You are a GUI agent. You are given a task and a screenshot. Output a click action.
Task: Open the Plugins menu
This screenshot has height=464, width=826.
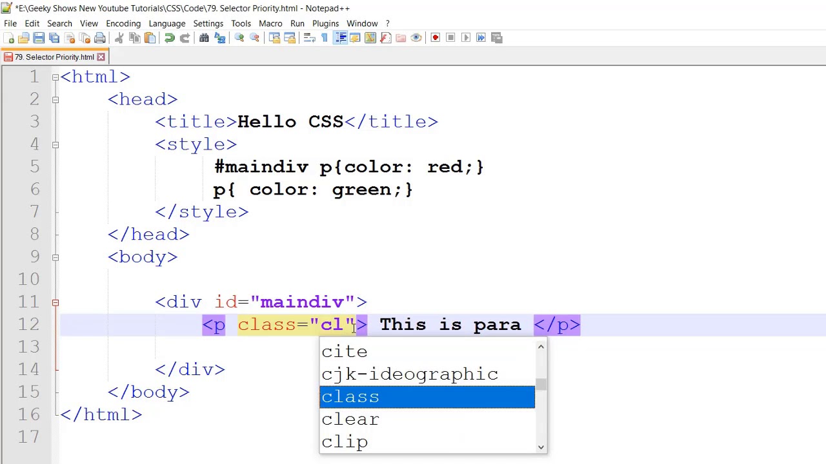(x=325, y=24)
